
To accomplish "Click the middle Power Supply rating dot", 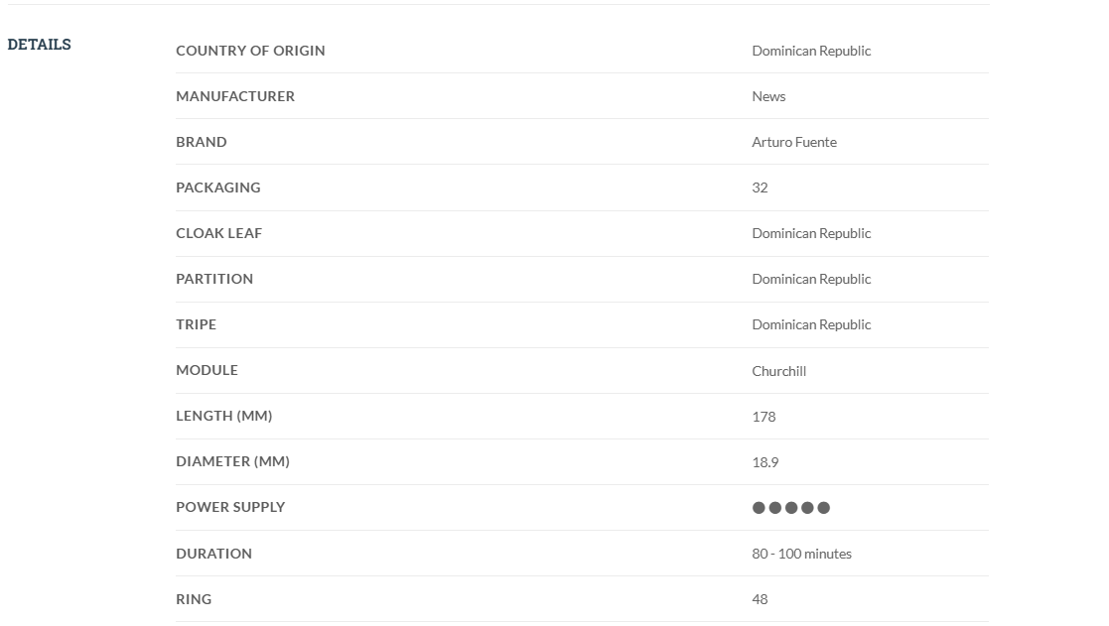I will coord(791,508).
